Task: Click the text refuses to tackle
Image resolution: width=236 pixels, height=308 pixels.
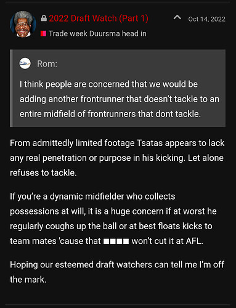Action: tap(43, 173)
